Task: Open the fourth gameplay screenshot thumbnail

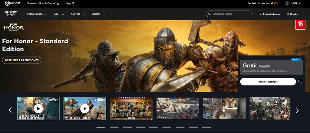Action: (178, 108)
